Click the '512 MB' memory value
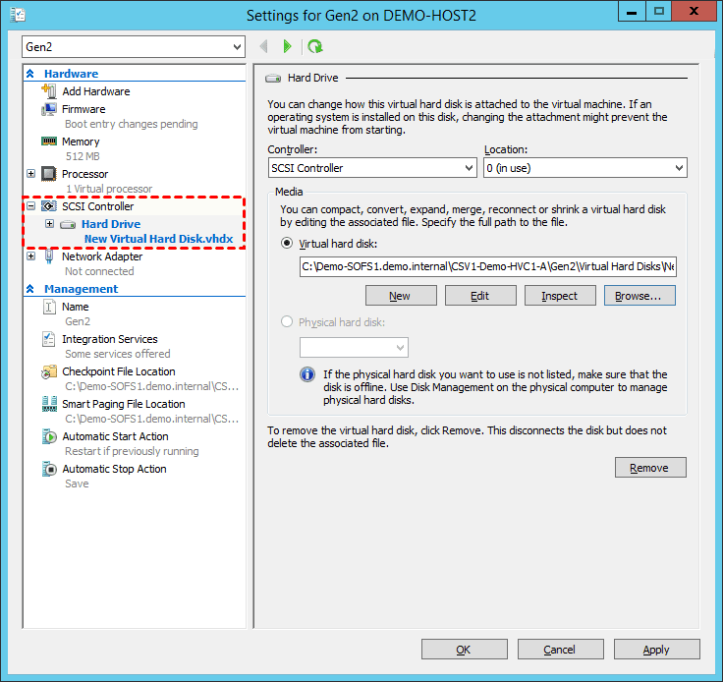Viewport: 723px width, 682px height. click(83, 156)
